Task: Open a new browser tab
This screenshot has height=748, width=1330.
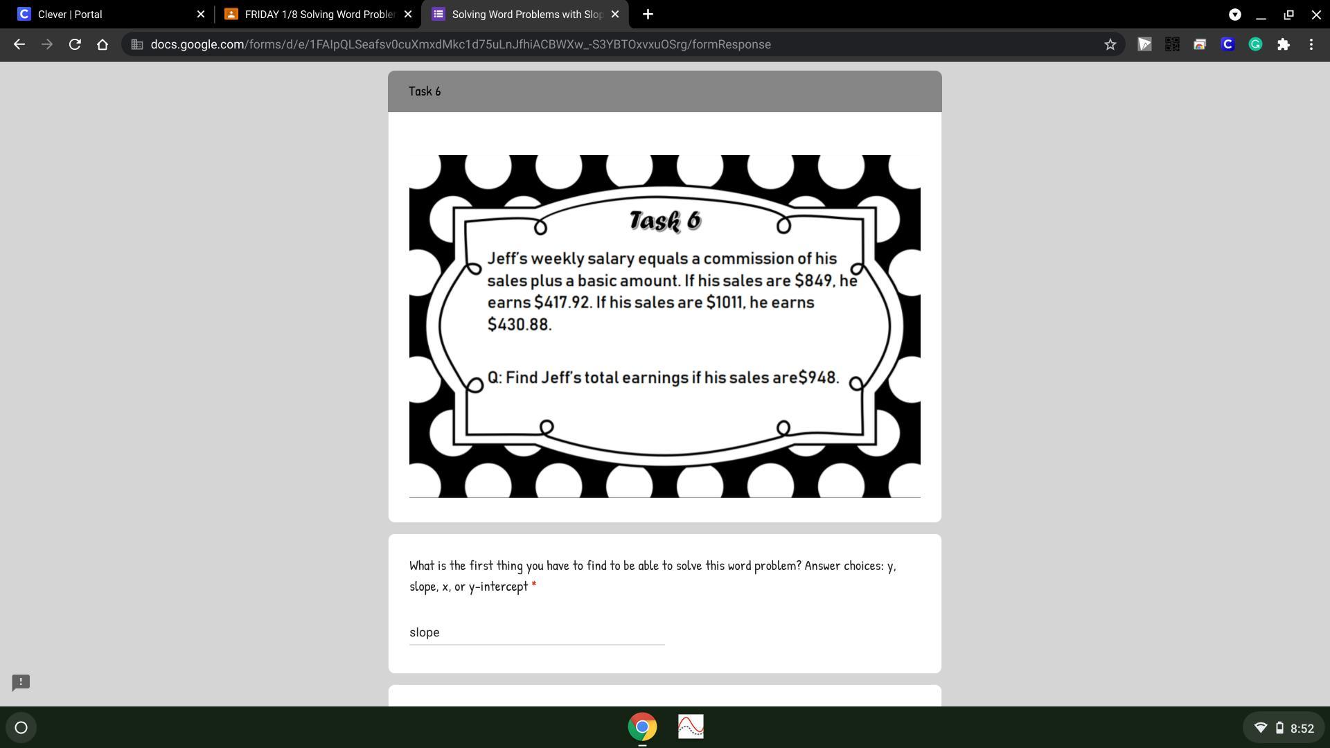Action: (648, 14)
